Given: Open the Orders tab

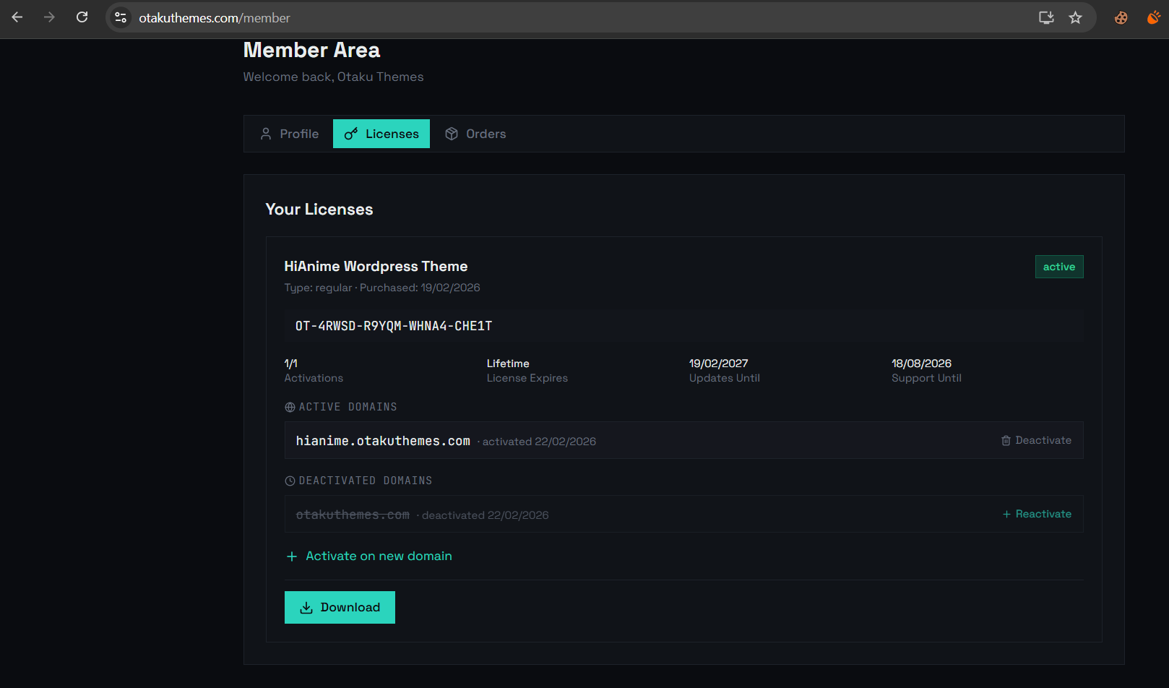Looking at the screenshot, I should coord(475,134).
